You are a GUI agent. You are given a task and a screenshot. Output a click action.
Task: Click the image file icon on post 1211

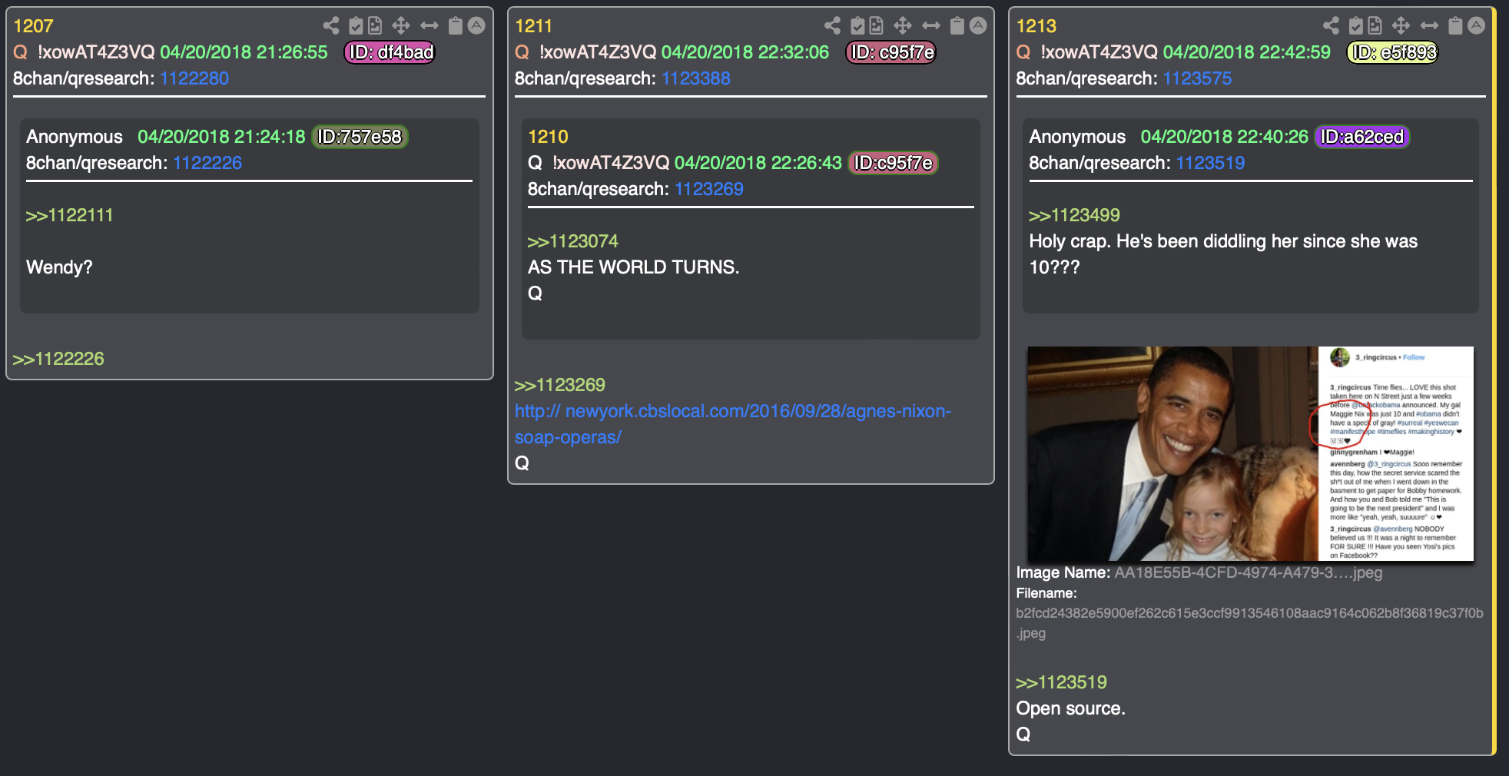tap(876, 25)
